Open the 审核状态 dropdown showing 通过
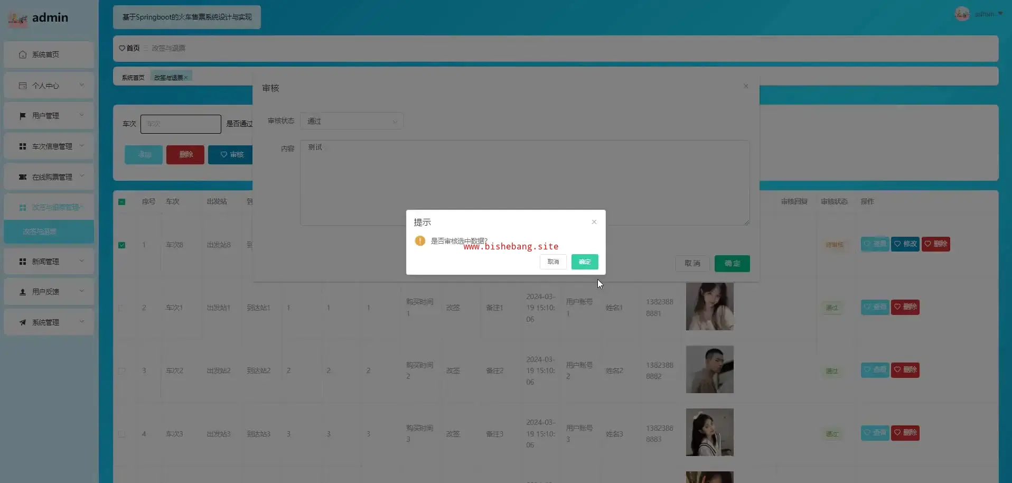 352,121
